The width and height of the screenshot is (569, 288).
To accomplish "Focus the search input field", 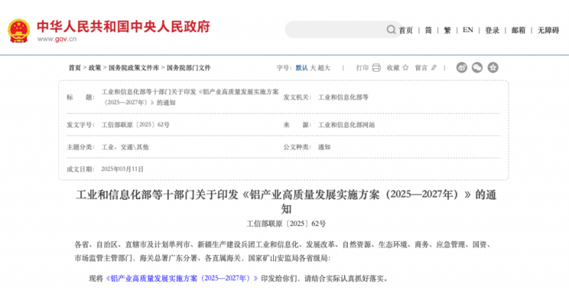I will click(x=334, y=30).
